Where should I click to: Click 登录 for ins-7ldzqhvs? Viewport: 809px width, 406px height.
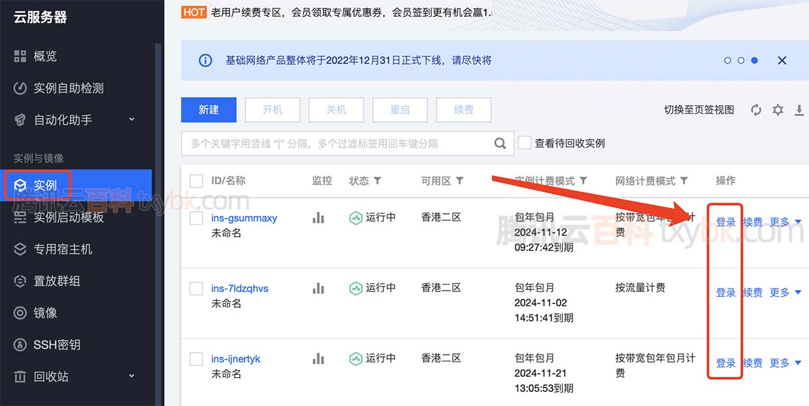point(726,293)
